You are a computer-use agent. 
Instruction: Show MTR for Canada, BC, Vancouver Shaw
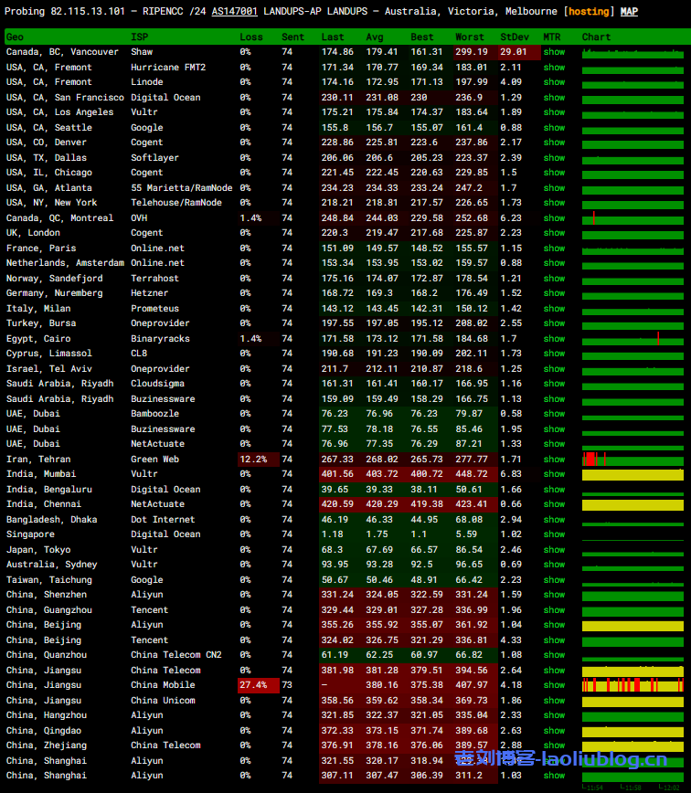point(554,52)
